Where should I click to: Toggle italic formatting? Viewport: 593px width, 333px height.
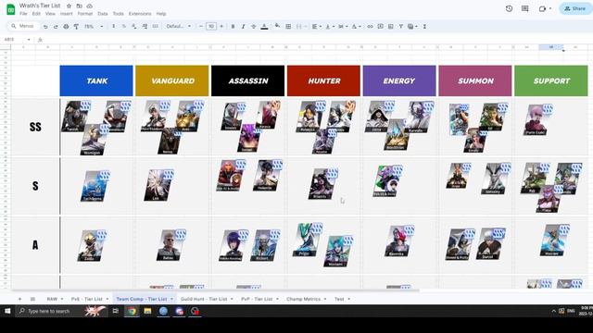[243, 27]
